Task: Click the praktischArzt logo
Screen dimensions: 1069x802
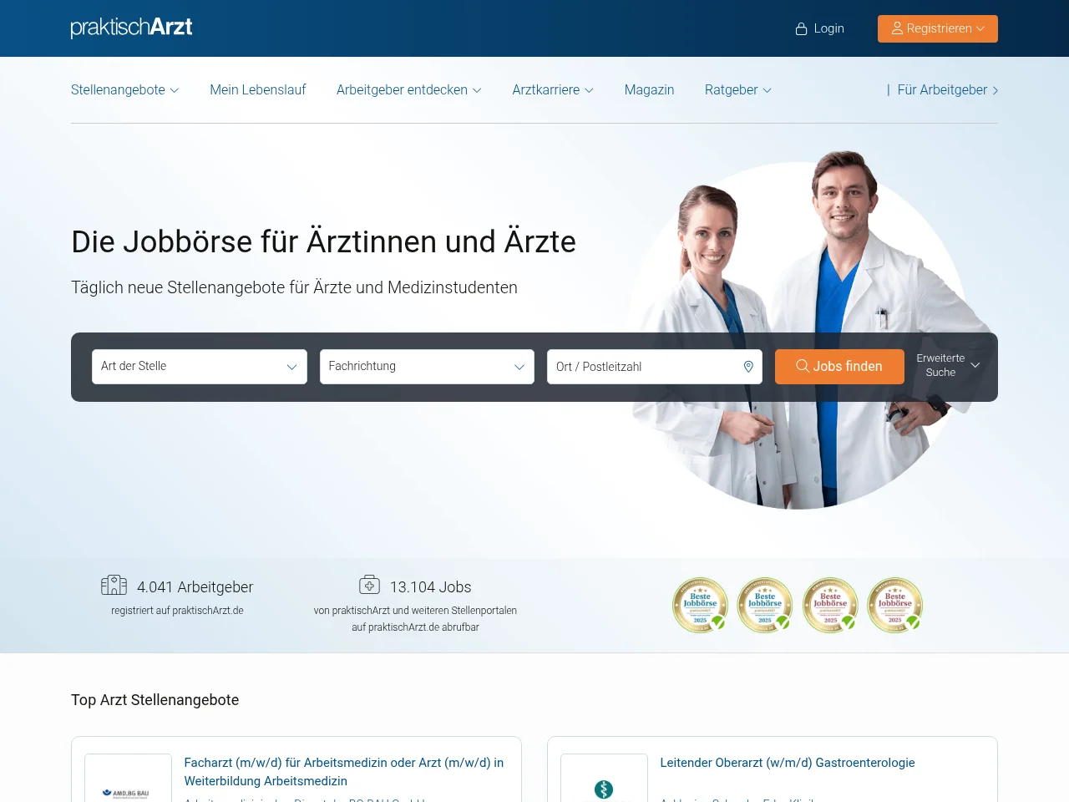Action: [x=131, y=28]
